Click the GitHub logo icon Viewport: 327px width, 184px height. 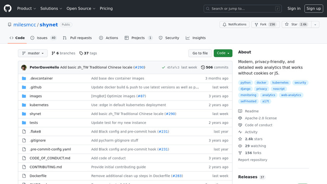7,9
